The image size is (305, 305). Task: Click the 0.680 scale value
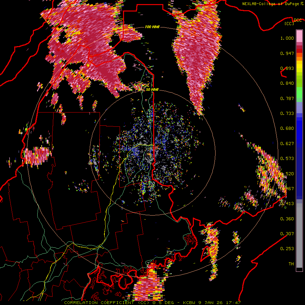pos(287,128)
